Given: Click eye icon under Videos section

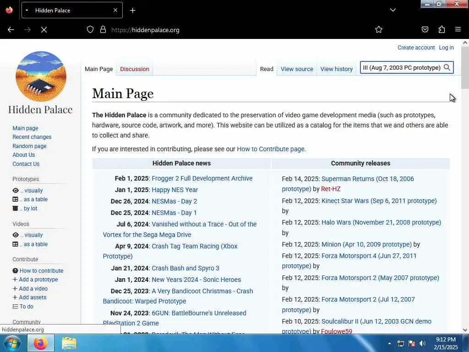Looking at the screenshot, I should click(x=16, y=235).
